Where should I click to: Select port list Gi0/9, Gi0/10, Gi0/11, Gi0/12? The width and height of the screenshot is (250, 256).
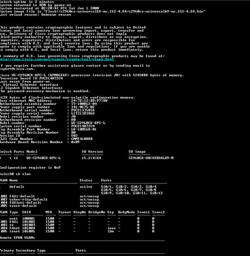132,193
